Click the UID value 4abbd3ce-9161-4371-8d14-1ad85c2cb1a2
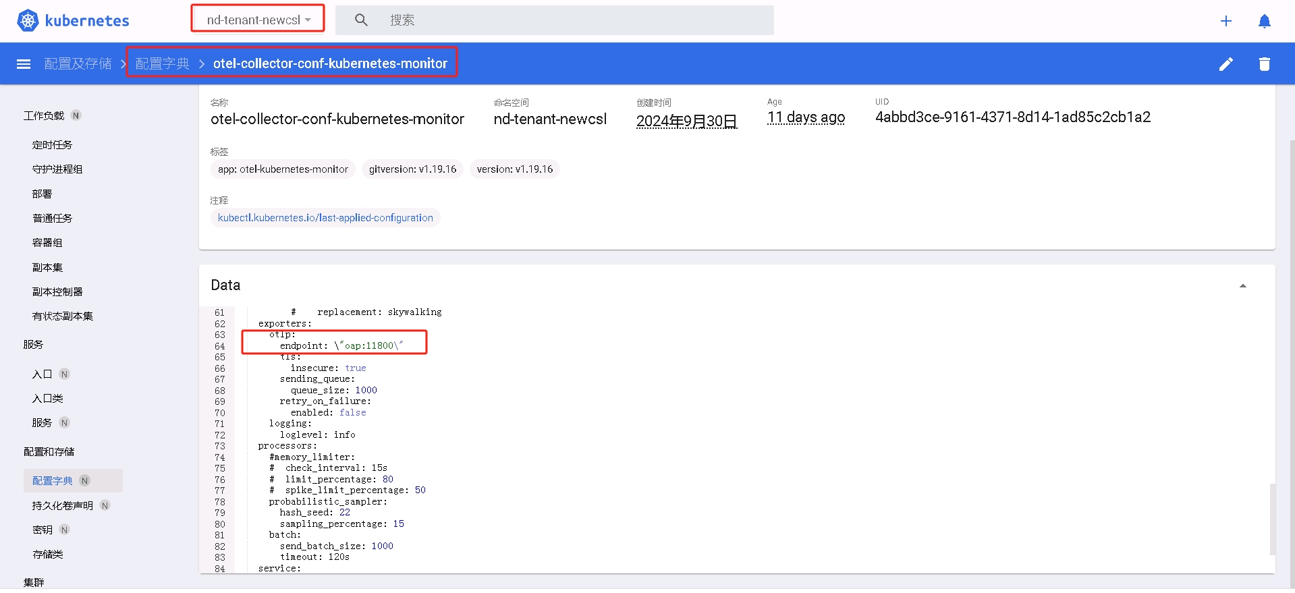 1012,117
